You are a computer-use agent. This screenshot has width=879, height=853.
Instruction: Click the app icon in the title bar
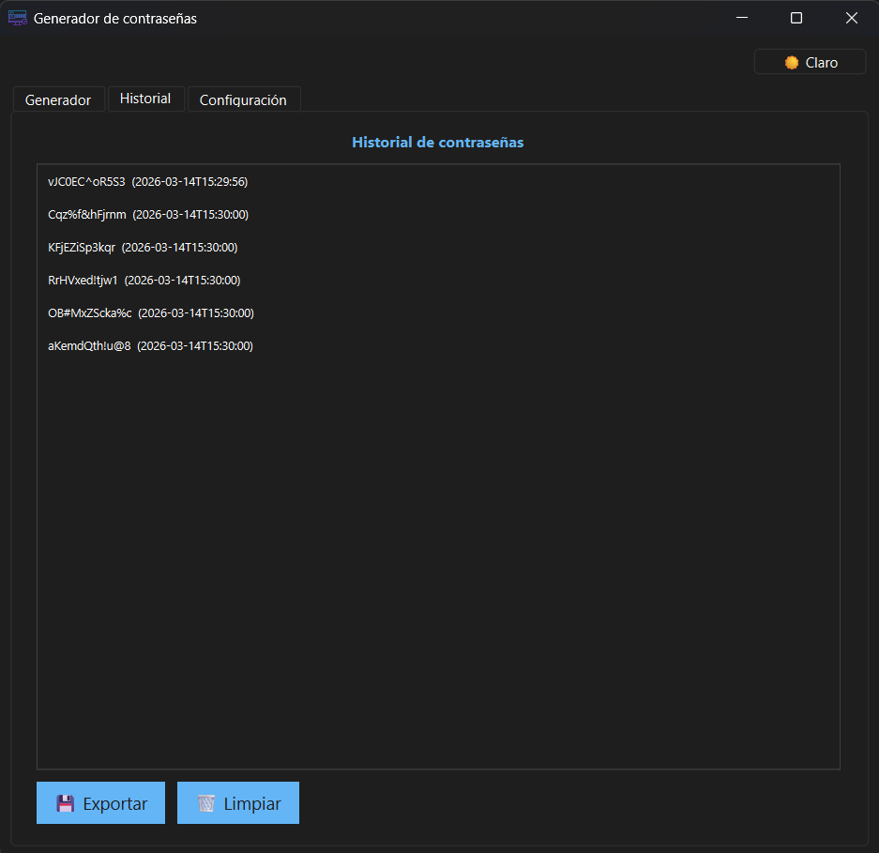click(x=17, y=18)
